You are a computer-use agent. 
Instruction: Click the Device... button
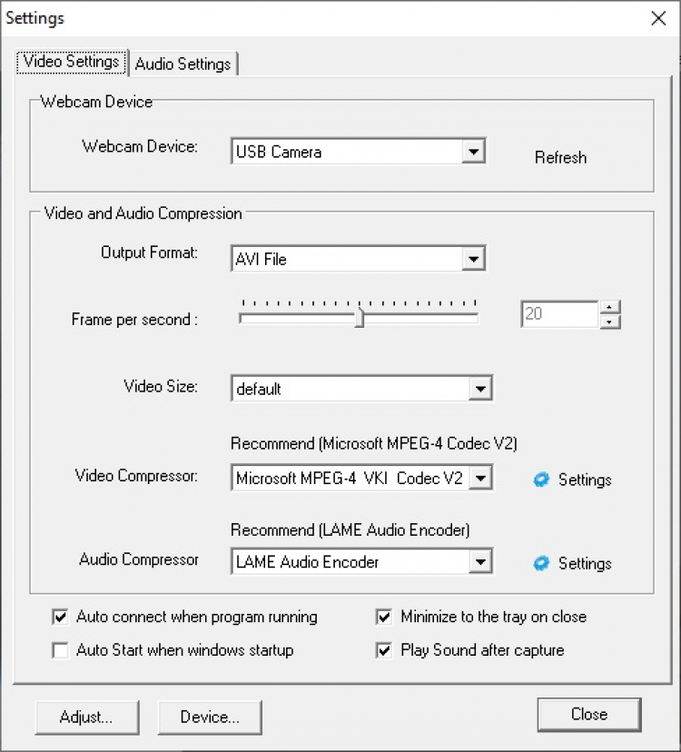(x=210, y=717)
